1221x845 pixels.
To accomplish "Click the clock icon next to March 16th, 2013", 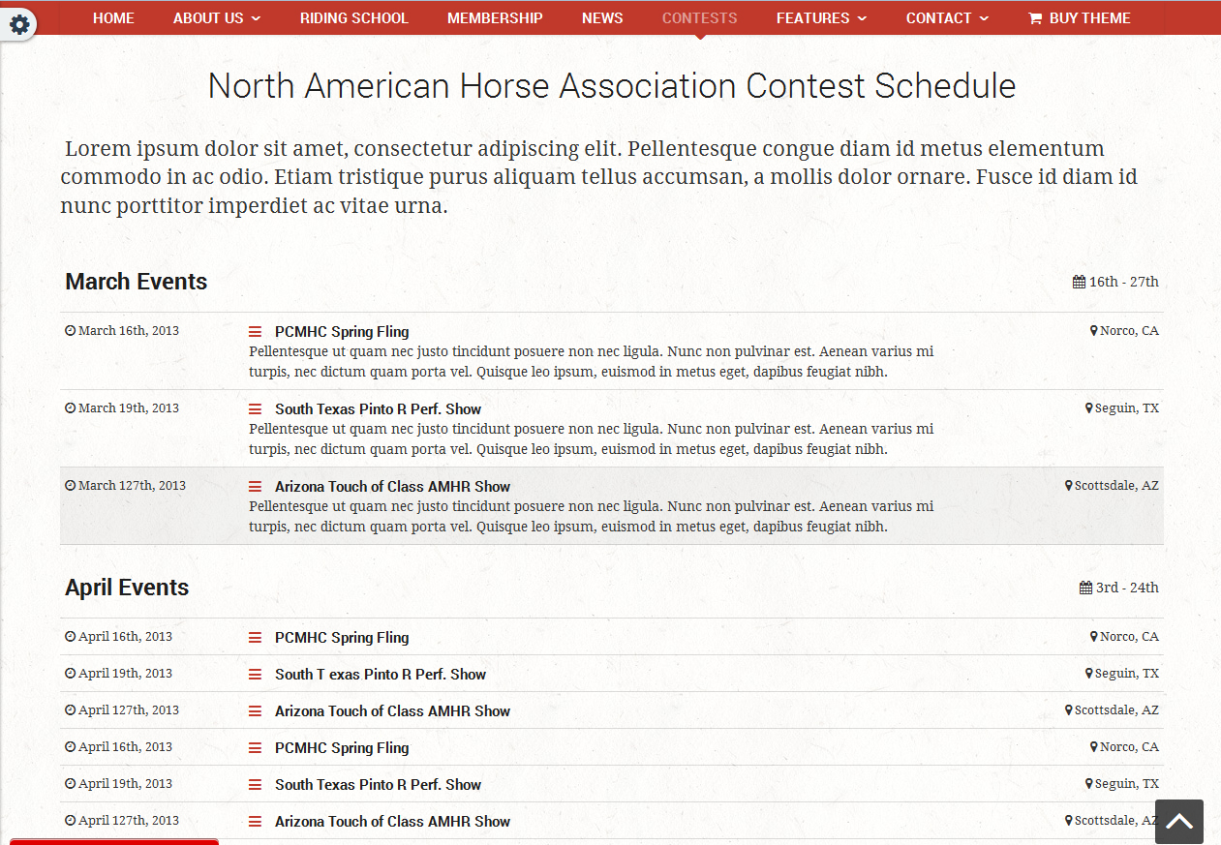I will 69,330.
